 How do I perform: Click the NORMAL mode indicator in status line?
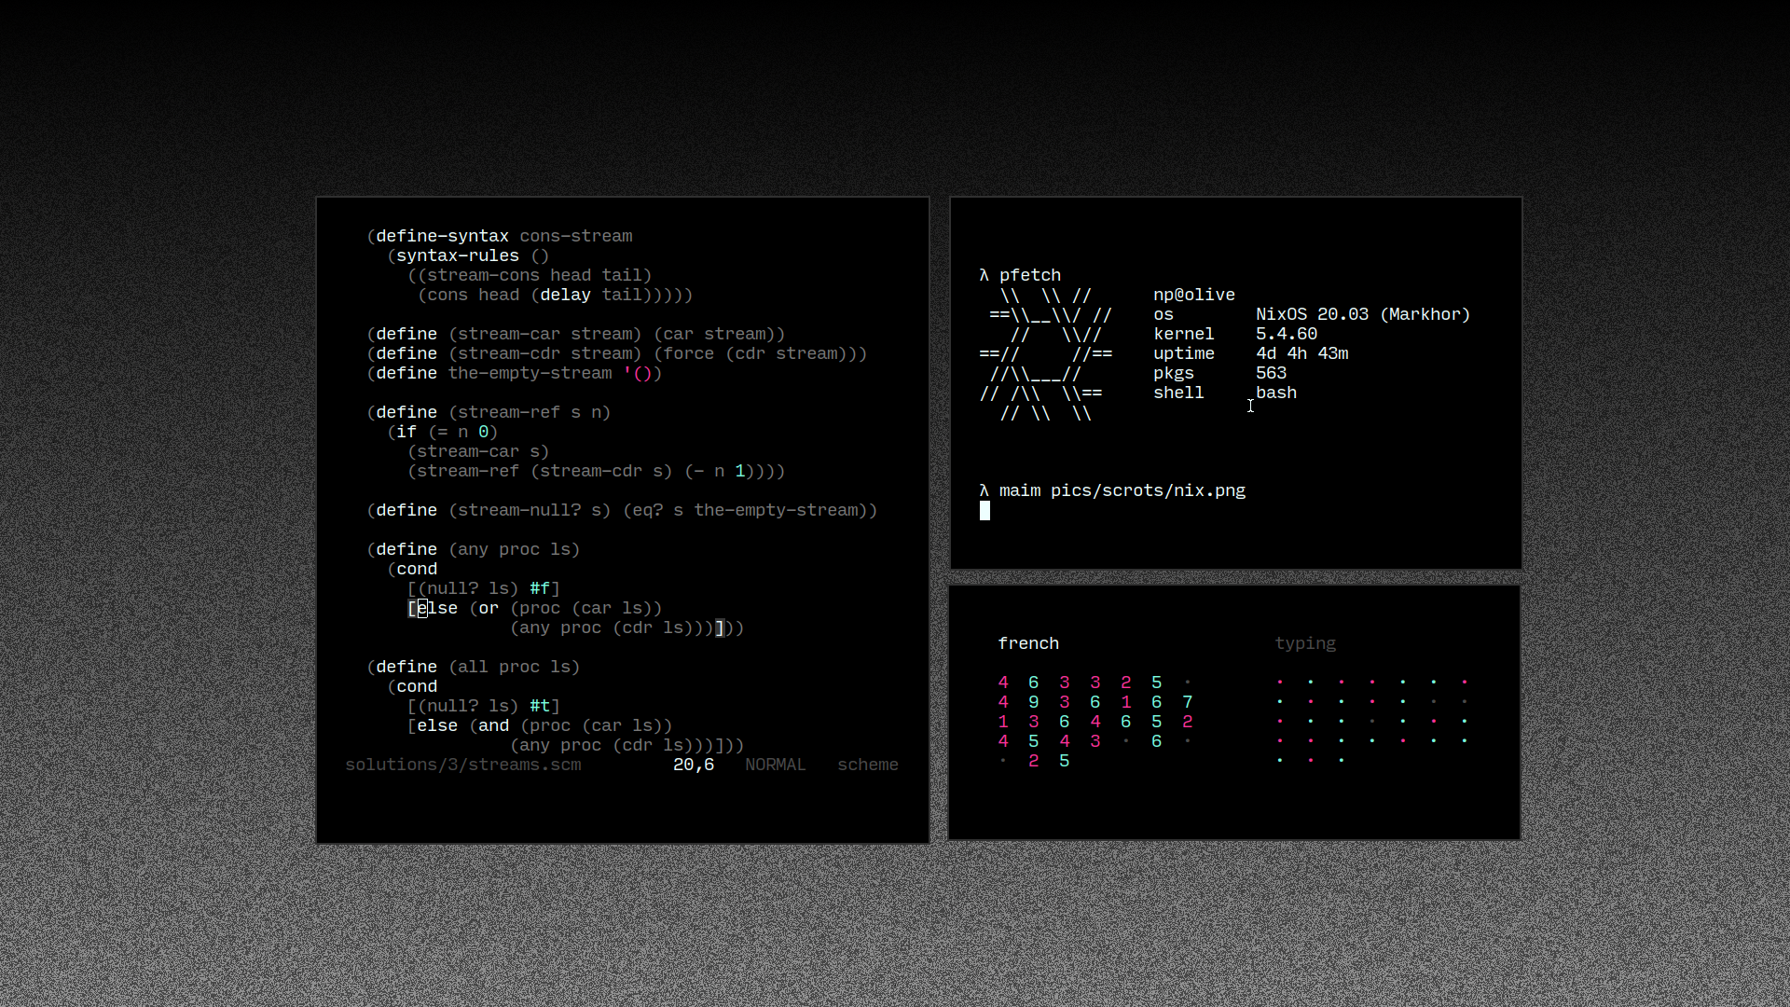(x=775, y=765)
